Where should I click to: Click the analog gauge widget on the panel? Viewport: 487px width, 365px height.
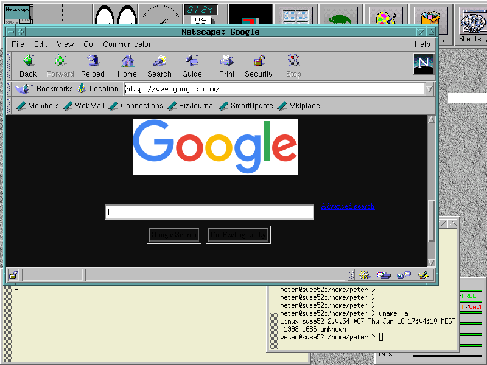(161, 15)
